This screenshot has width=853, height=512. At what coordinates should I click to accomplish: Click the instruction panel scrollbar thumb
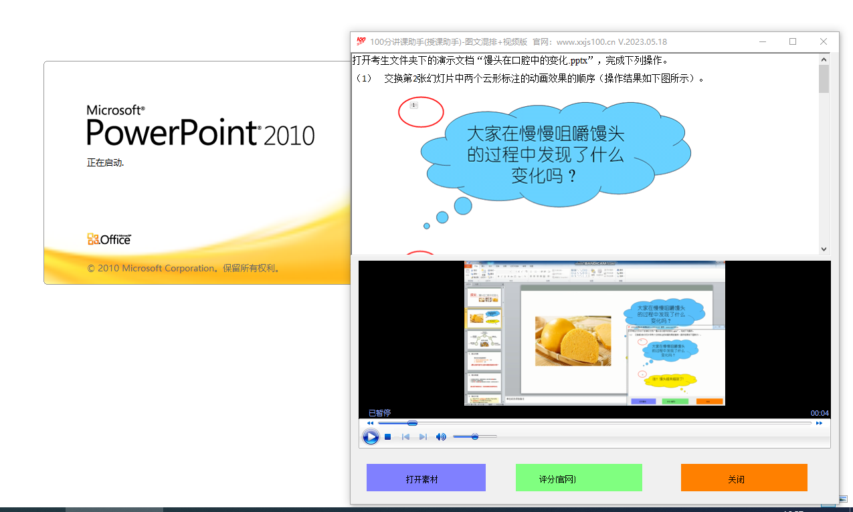tap(824, 78)
